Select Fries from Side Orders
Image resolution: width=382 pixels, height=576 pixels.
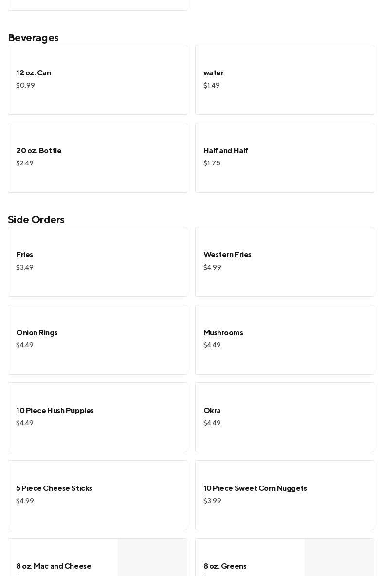pyautogui.click(x=97, y=262)
